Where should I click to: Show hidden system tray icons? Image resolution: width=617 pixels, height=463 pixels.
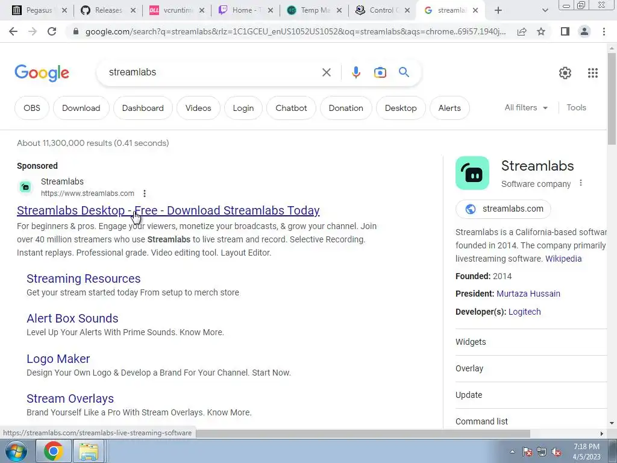pos(512,452)
